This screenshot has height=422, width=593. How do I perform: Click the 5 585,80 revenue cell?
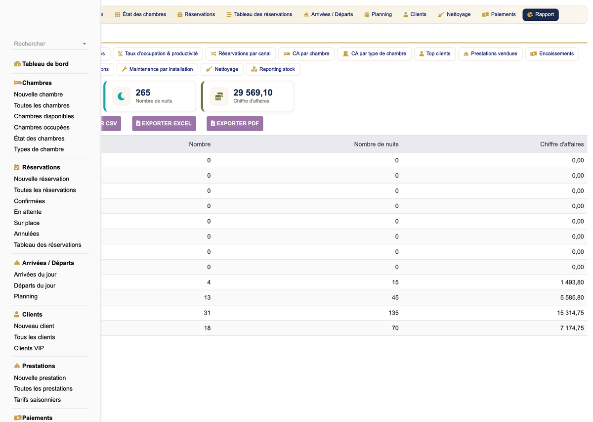pyautogui.click(x=572, y=297)
